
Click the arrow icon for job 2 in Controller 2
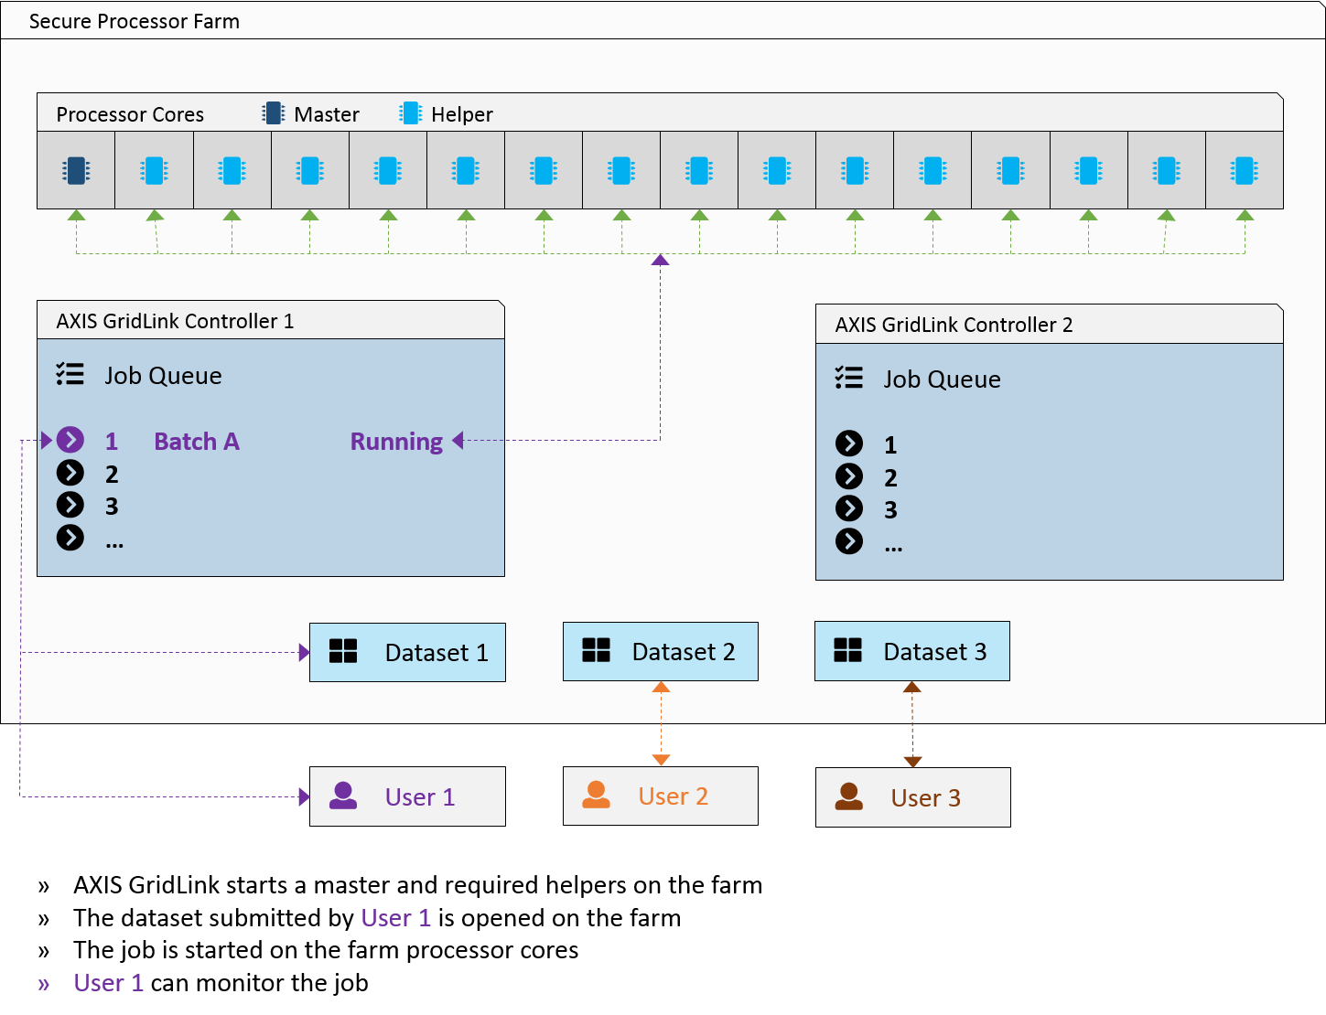tap(849, 476)
